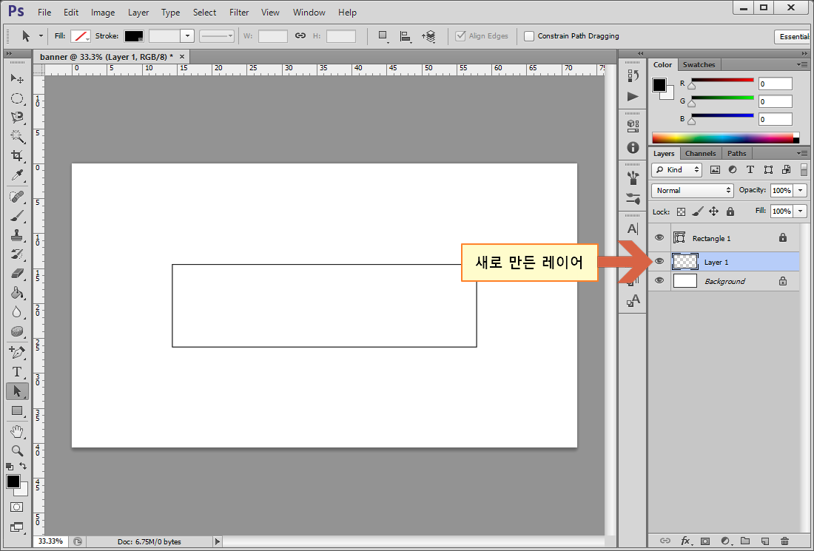Viewport: 814px width, 551px height.
Task: Lock all layer attributes
Action: point(730,212)
